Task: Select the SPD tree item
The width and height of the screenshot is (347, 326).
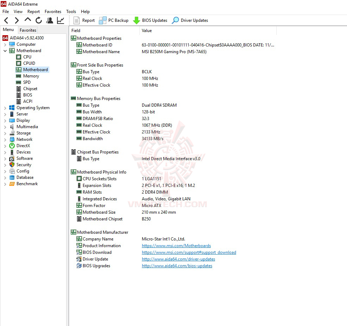Action: 27,82
